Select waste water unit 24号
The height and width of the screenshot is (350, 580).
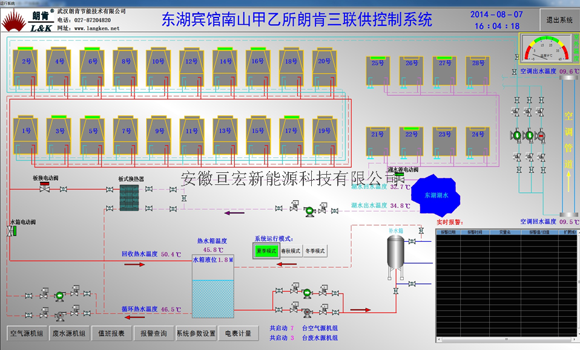478,142
